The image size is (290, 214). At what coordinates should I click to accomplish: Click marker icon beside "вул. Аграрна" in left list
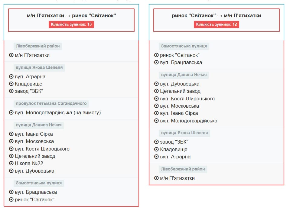click(x=11, y=77)
